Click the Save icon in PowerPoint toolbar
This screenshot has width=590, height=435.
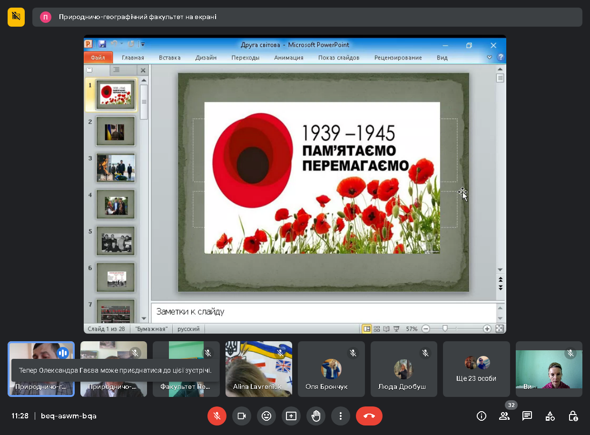pyautogui.click(x=102, y=44)
